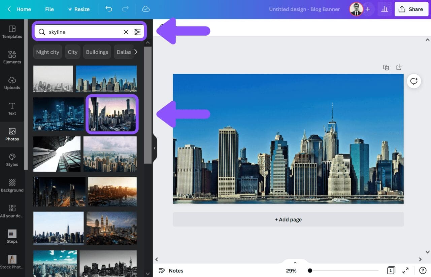Open the Styles panel

pyautogui.click(x=12, y=159)
